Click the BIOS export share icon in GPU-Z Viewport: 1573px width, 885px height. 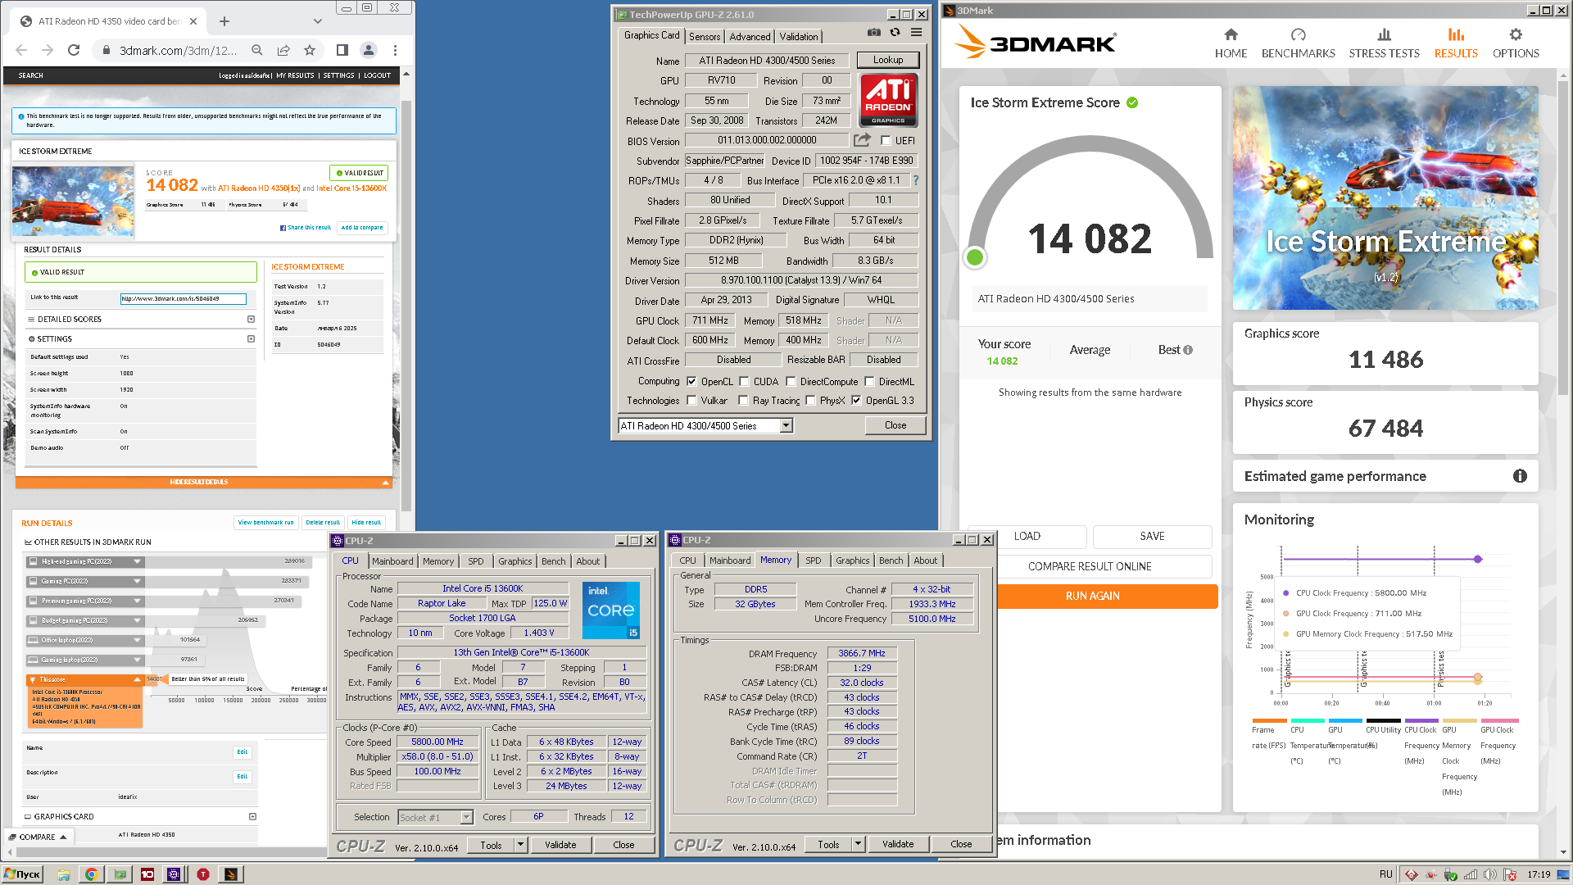(x=862, y=140)
